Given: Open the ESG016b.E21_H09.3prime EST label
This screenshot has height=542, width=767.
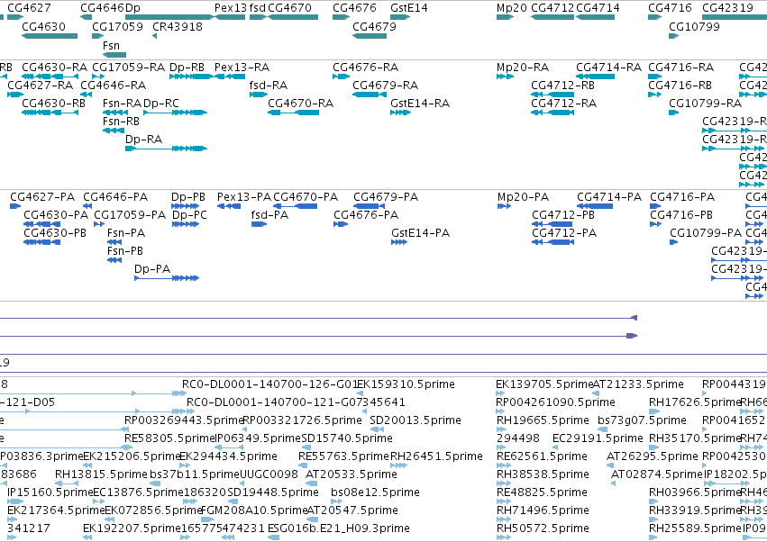Looking at the screenshot, I should tap(339, 528).
